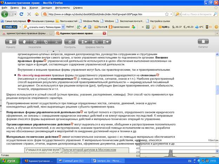Image resolution: width=219 pixels, height=164 pixels.
Task: Collapse the e-book header panel arrow
Action: [53, 51]
